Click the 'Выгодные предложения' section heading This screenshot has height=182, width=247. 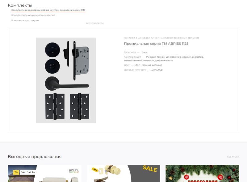click(35, 157)
